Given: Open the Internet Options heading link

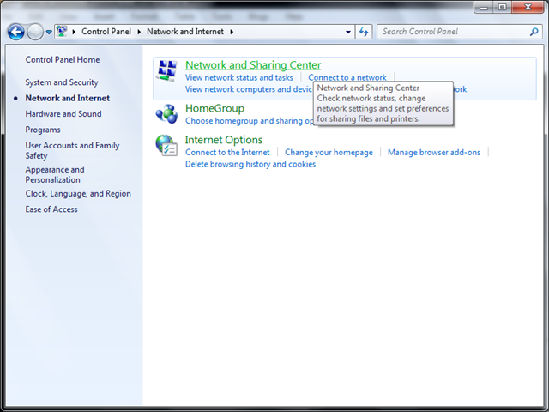Looking at the screenshot, I should [x=224, y=140].
